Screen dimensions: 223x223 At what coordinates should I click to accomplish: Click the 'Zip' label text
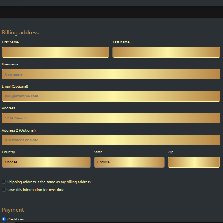(171, 152)
